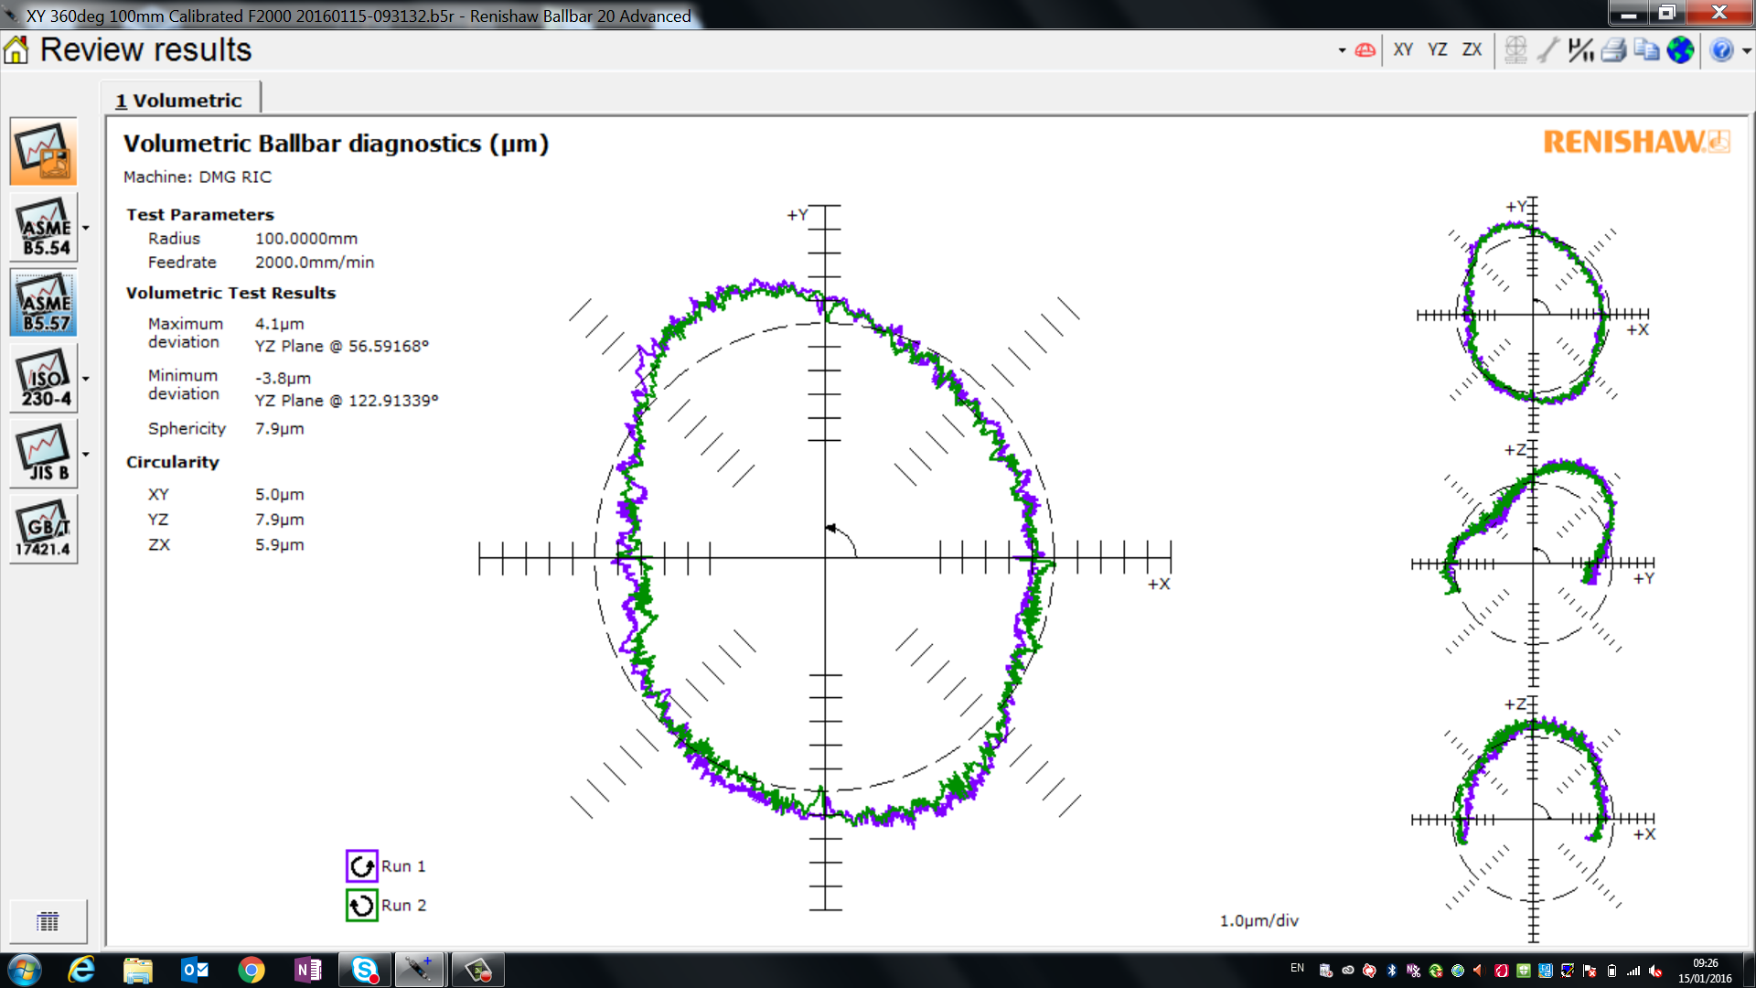Open the JIS B analysis view
This screenshot has height=988, width=1756.
[42, 453]
